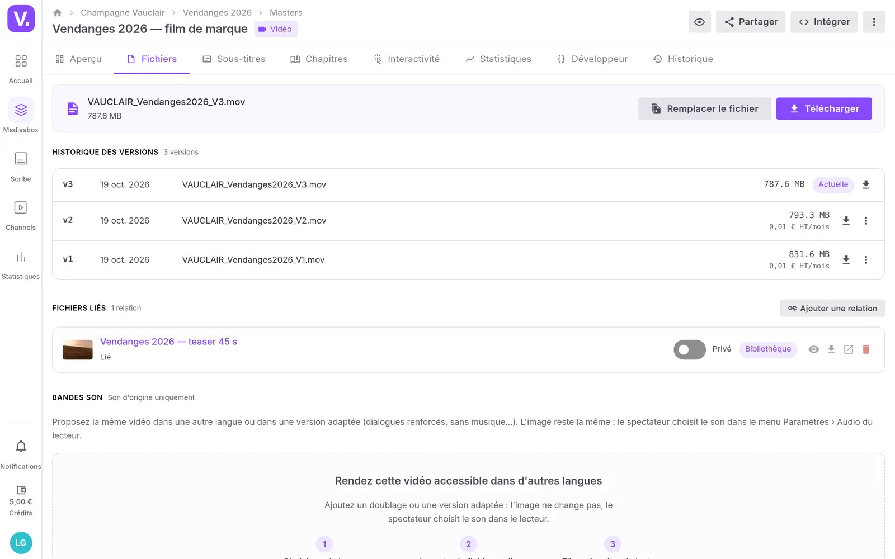Toggle the Privé switch for the teaser
Image resolution: width=895 pixels, height=559 pixels.
pyautogui.click(x=690, y=349)
